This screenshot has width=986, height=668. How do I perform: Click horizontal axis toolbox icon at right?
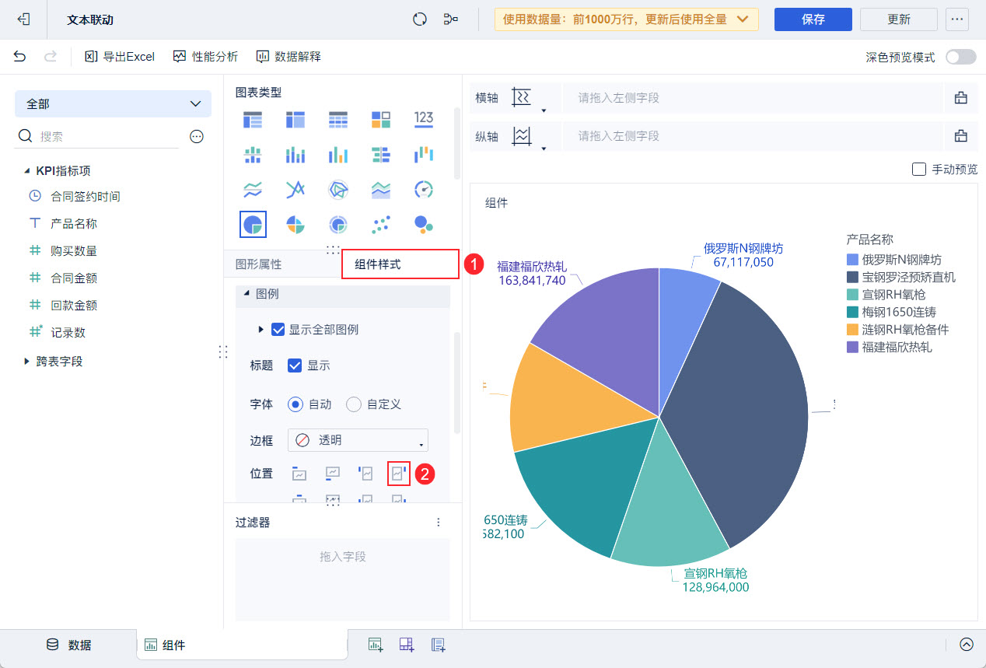[961, 98]
